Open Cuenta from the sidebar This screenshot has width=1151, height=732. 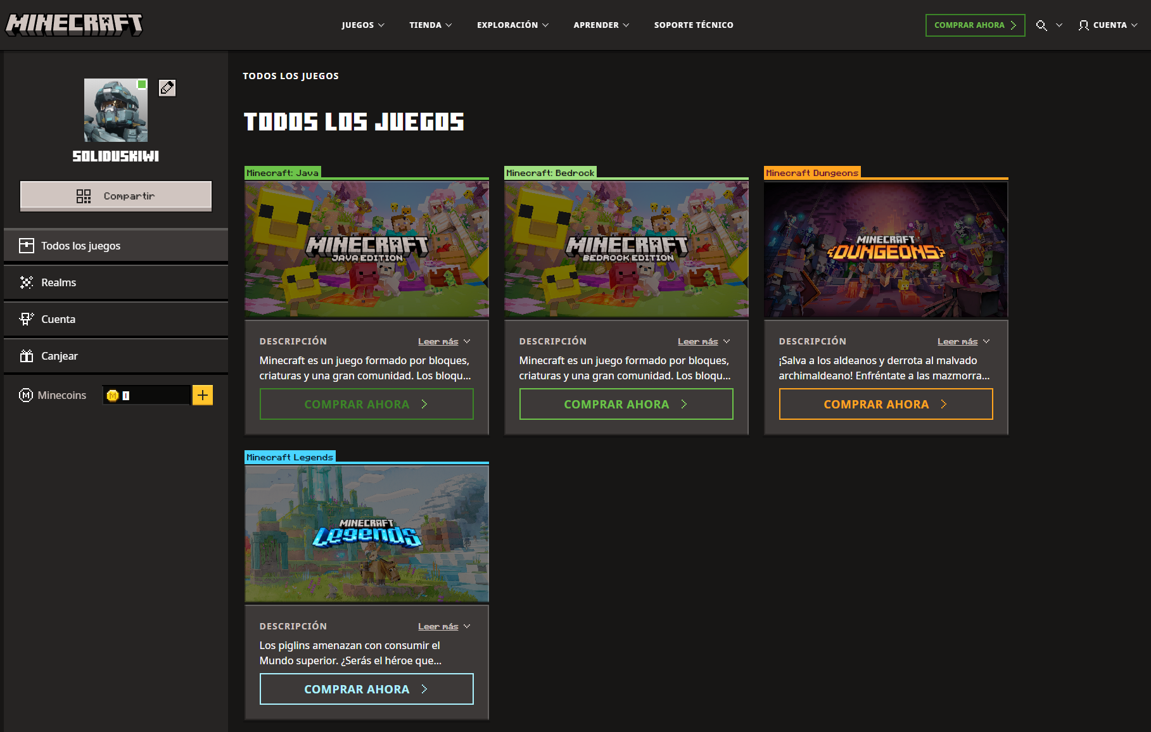[x=116, y=319]
